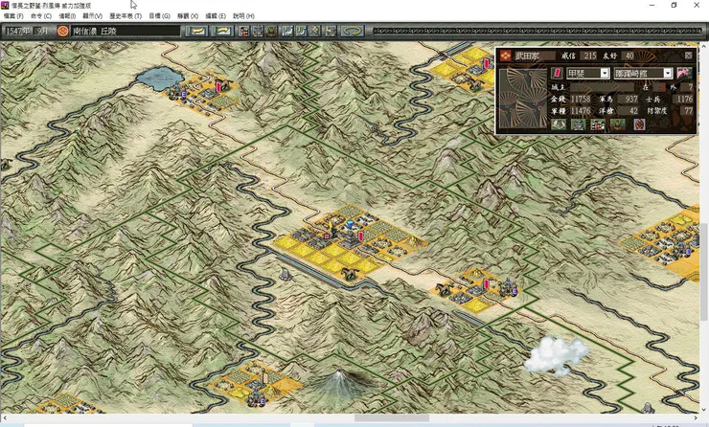This screenshot has height=427, width=709.
Task: Click the snow-capped Mount Fuji on the map
Action: (338, 383)
